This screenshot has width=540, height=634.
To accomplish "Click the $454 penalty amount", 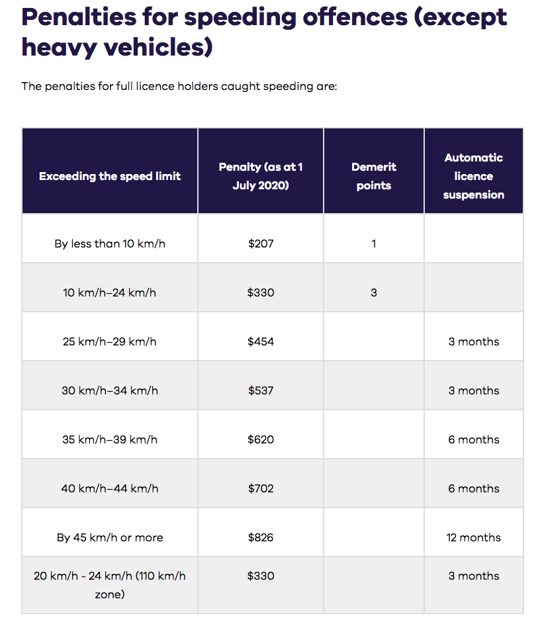I will [261, 341].
